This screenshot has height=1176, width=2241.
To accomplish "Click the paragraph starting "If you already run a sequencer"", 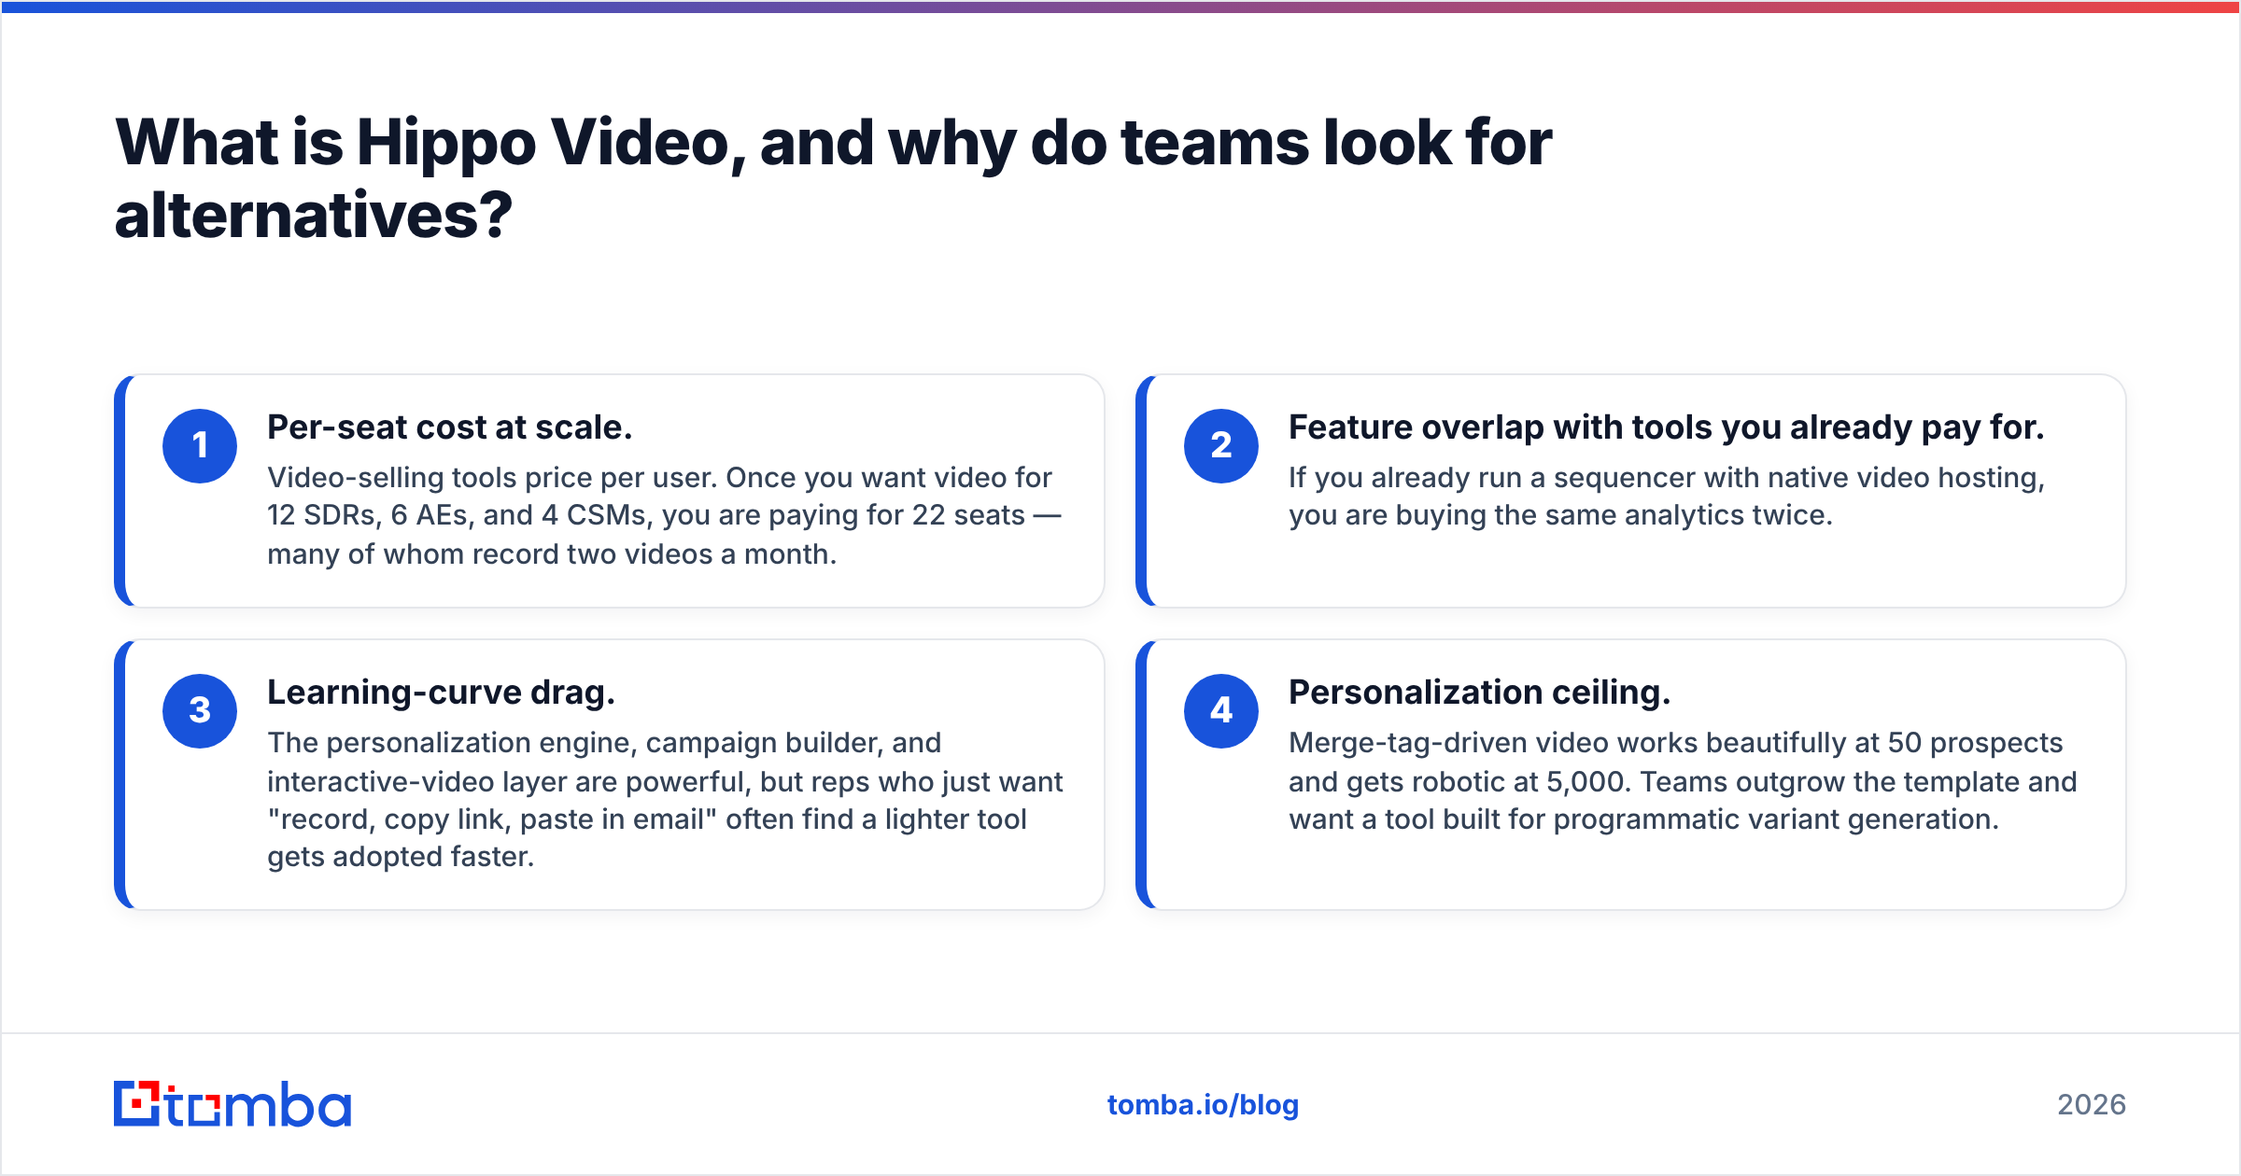I will coord(1667,497).
